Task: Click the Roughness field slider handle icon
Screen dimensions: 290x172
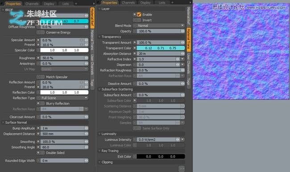Action: click(86, 58)
